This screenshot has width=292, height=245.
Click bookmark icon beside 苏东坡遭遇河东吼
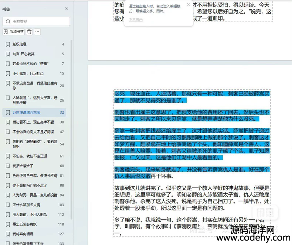(x=8, y=112)
